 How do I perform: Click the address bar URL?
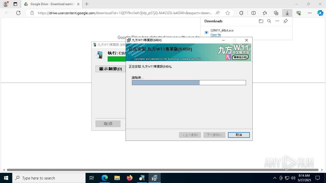[x=125, y=13]
